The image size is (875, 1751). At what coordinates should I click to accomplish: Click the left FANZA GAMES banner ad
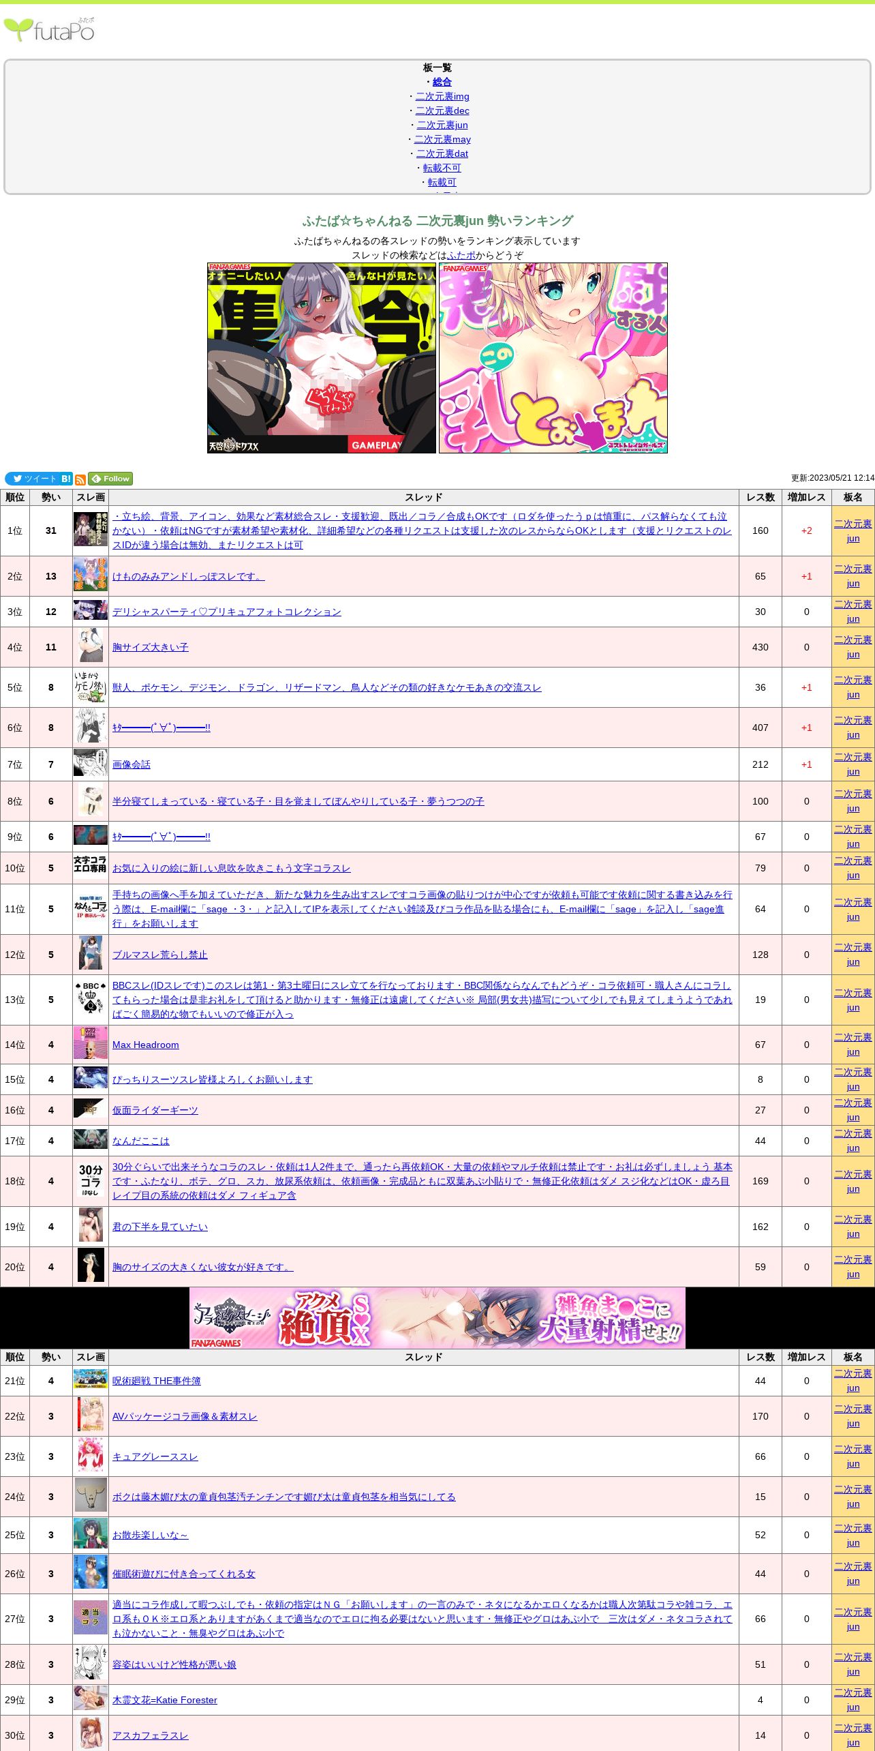pos(322,358)
